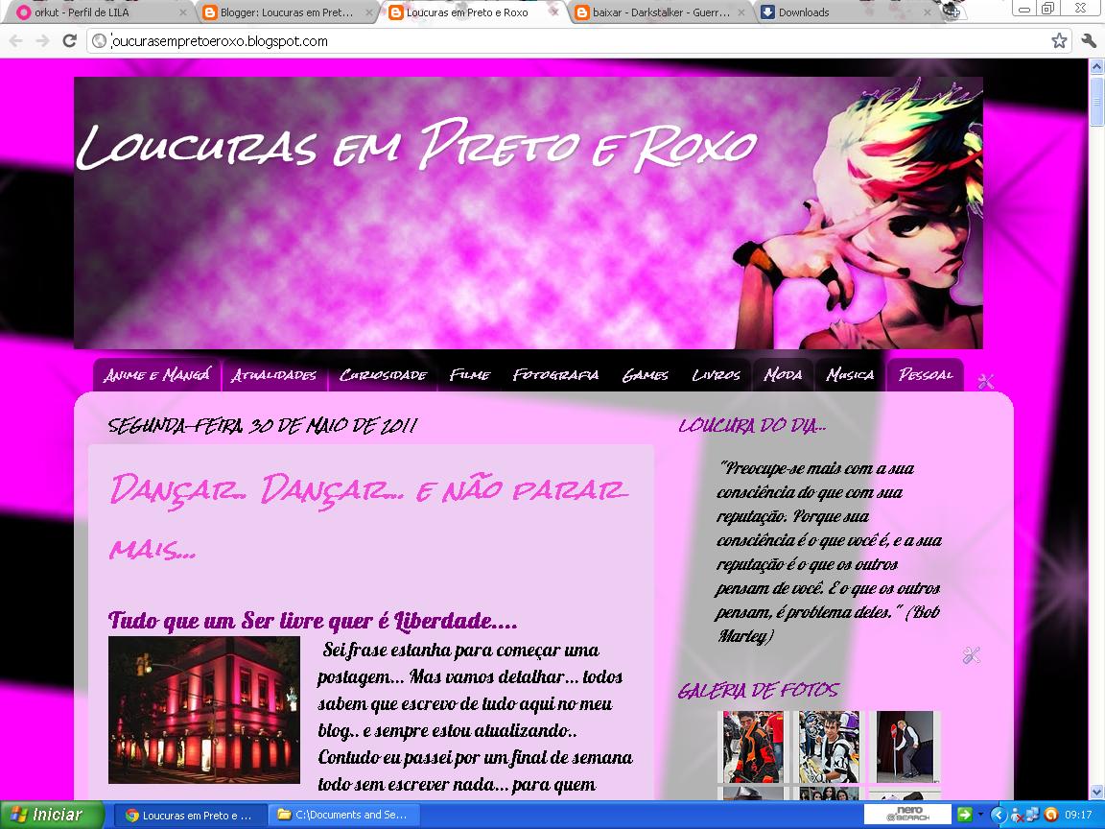Close the baixar - Darkstalker tab

[x=741, y=12]
